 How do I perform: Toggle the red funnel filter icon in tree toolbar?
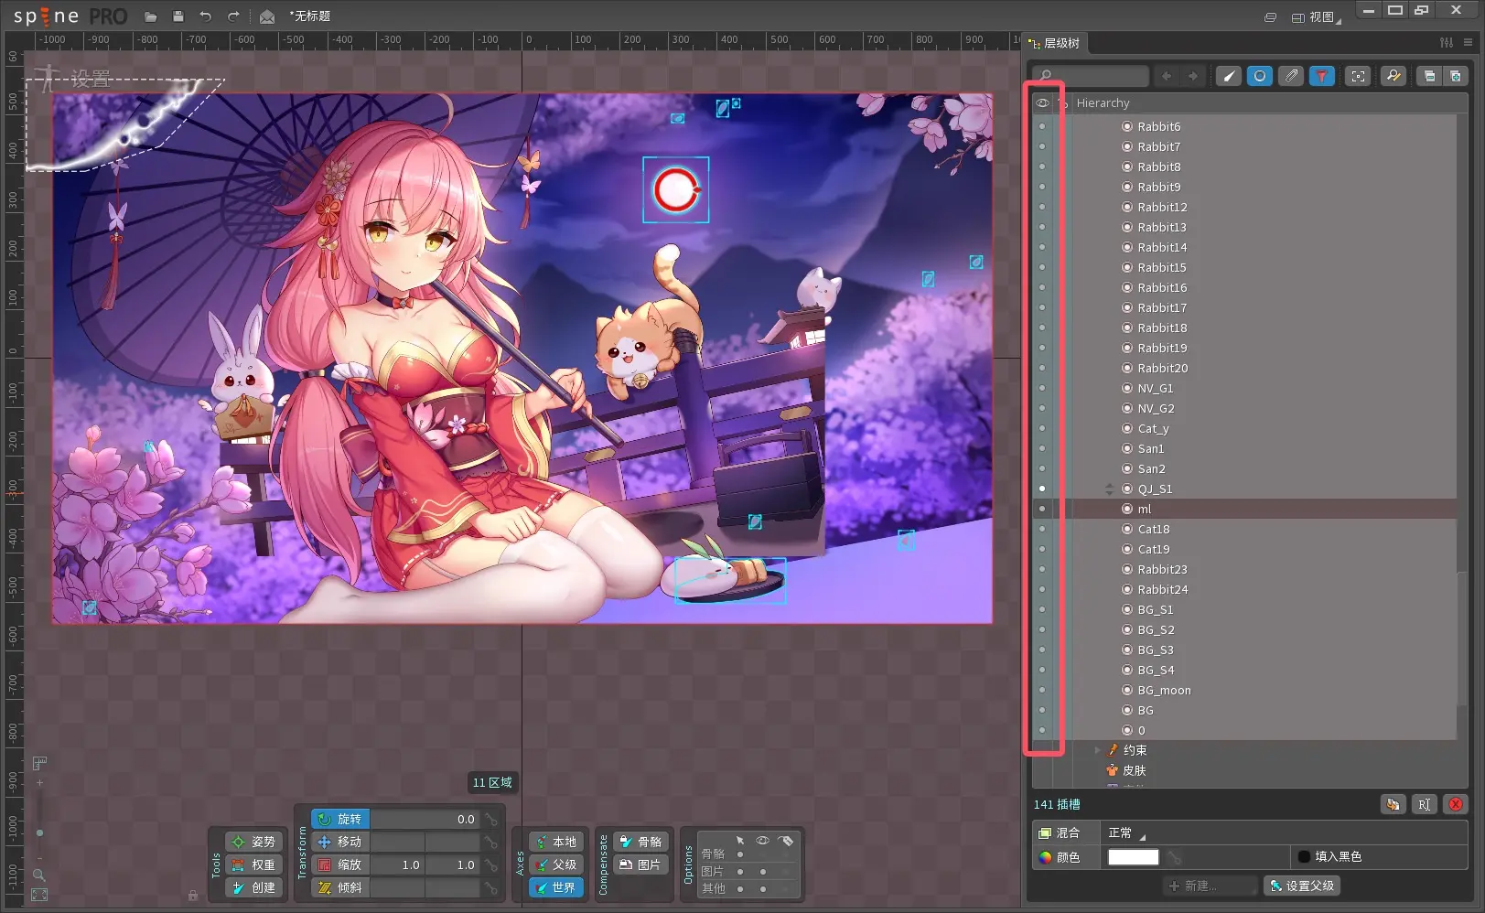[x=1321, y=76]
